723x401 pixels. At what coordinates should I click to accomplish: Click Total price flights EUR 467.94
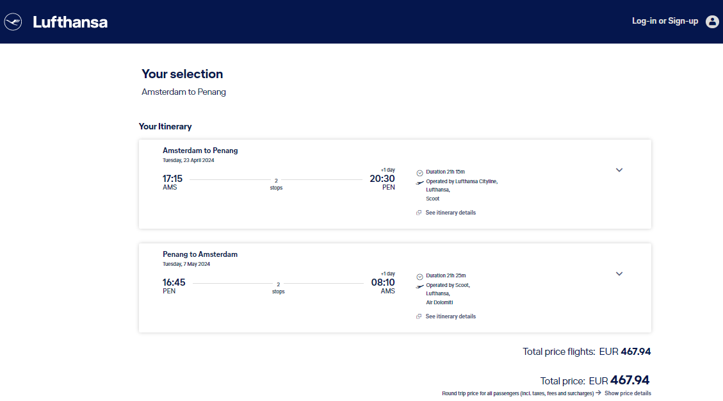coord(587,352)
